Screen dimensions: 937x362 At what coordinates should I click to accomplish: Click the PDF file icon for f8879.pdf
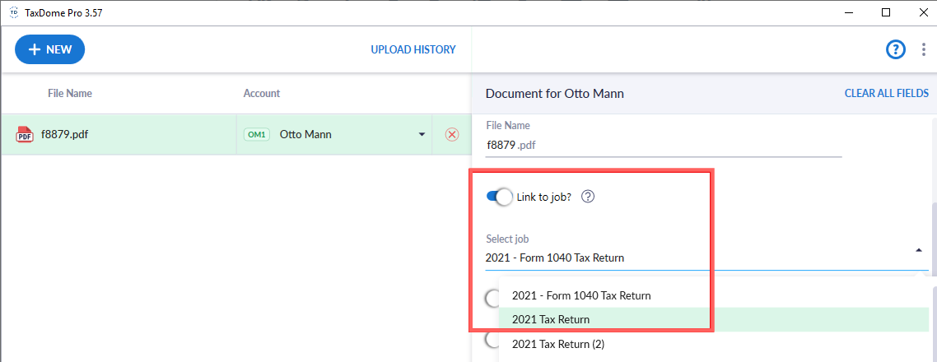(x=25, y=134)
